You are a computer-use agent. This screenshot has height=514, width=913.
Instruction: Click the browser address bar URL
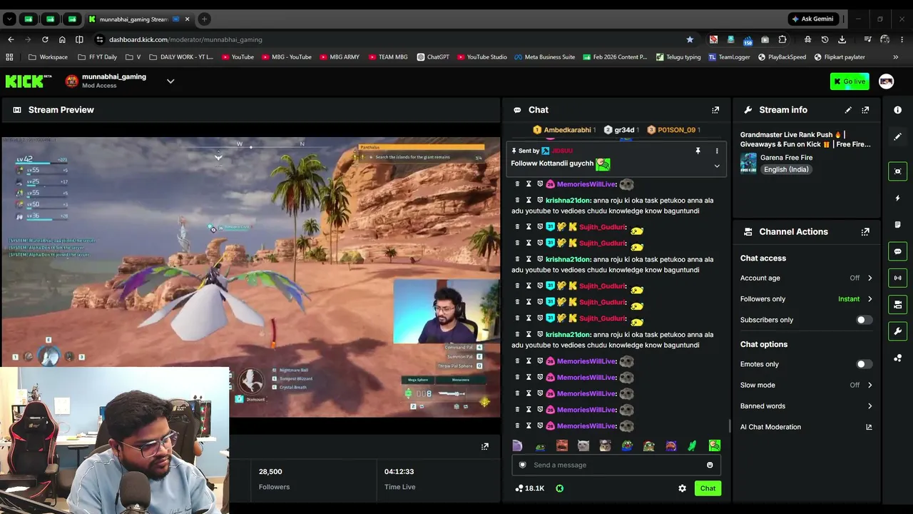185,39
